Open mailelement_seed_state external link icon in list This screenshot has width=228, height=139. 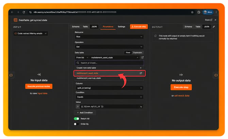click(141, 73)
